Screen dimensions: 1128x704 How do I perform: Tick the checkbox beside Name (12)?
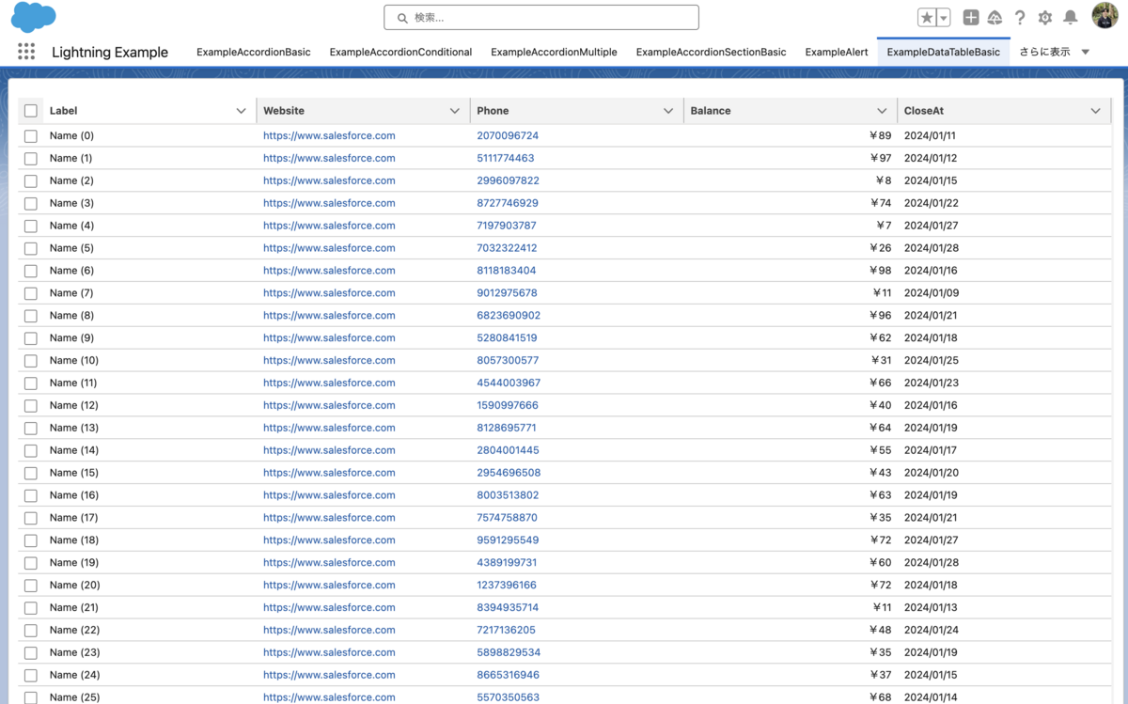point(30,405)
